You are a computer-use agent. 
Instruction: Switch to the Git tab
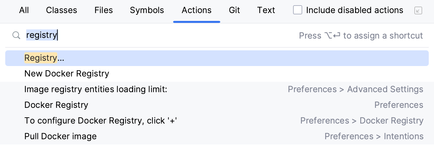(234, 10)
